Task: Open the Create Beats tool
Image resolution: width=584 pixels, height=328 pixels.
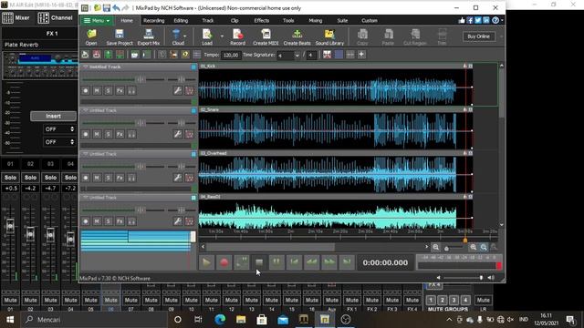Action: (297, 37)
